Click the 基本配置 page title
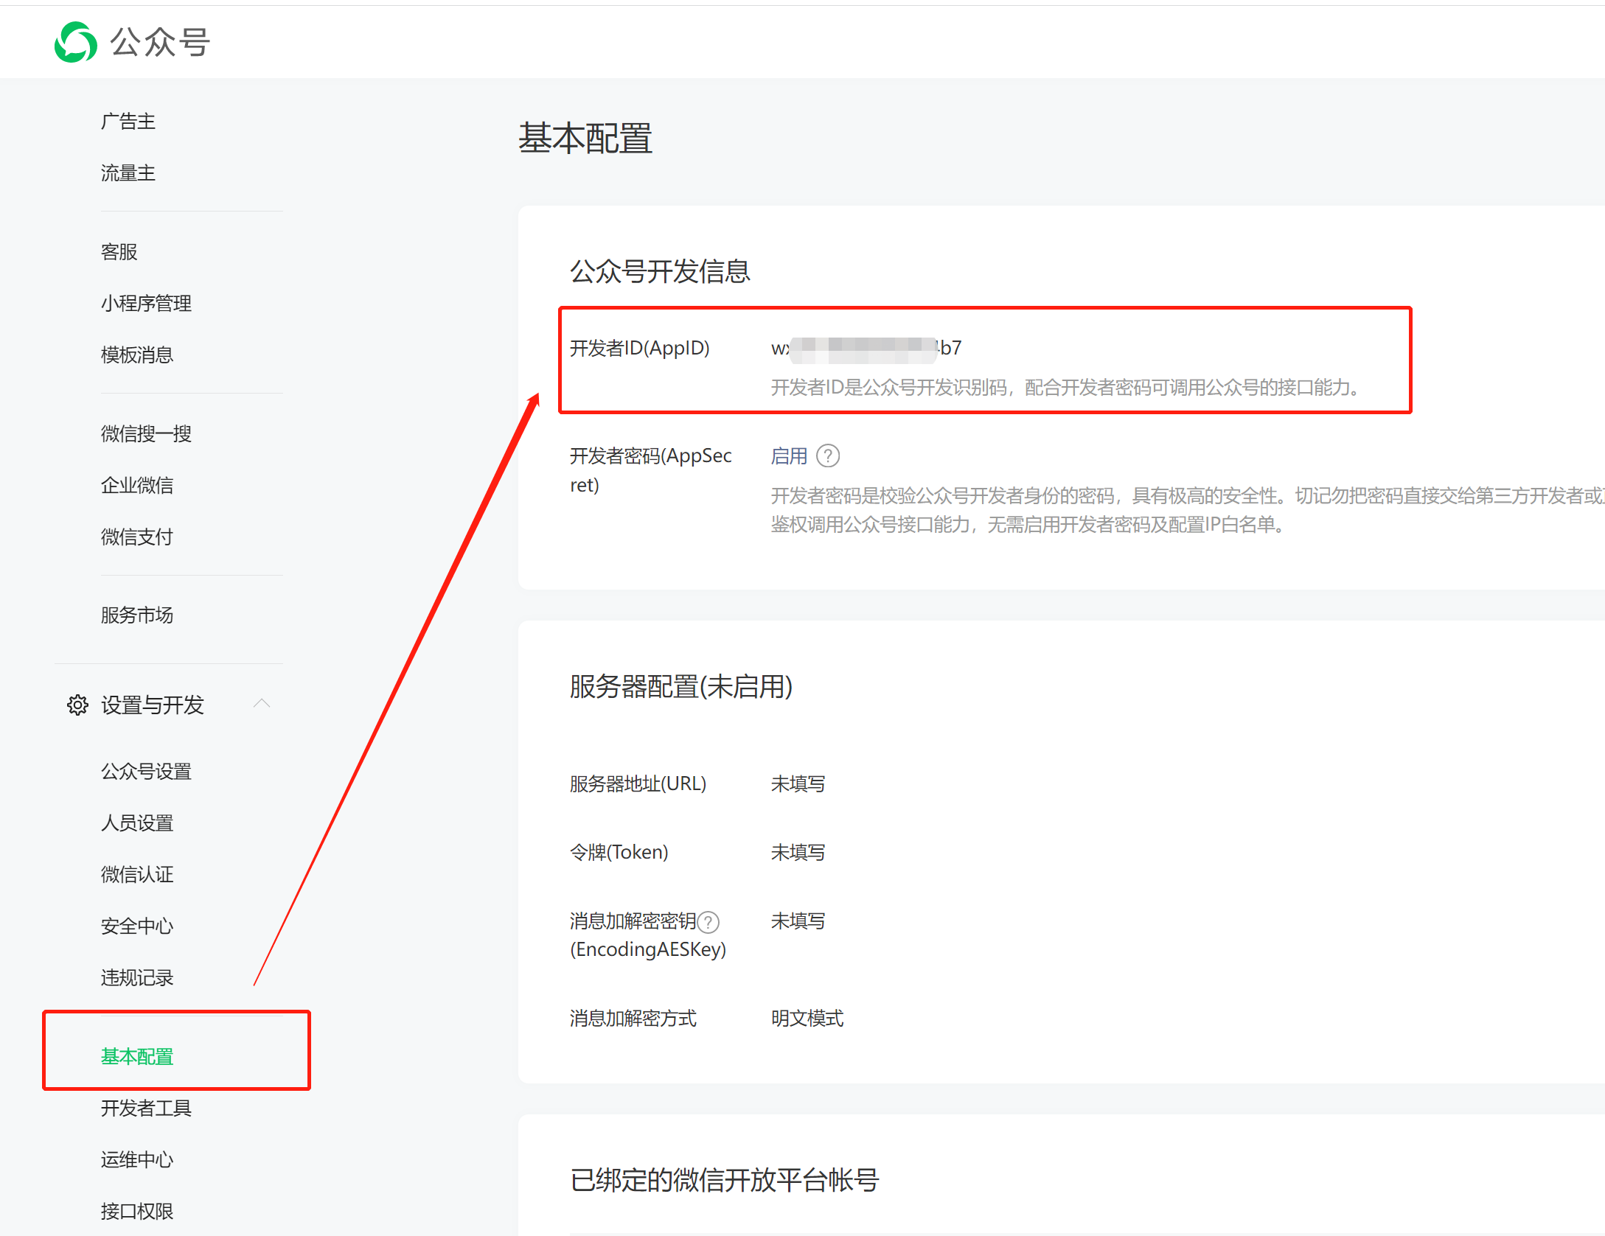 coord(585,139)
